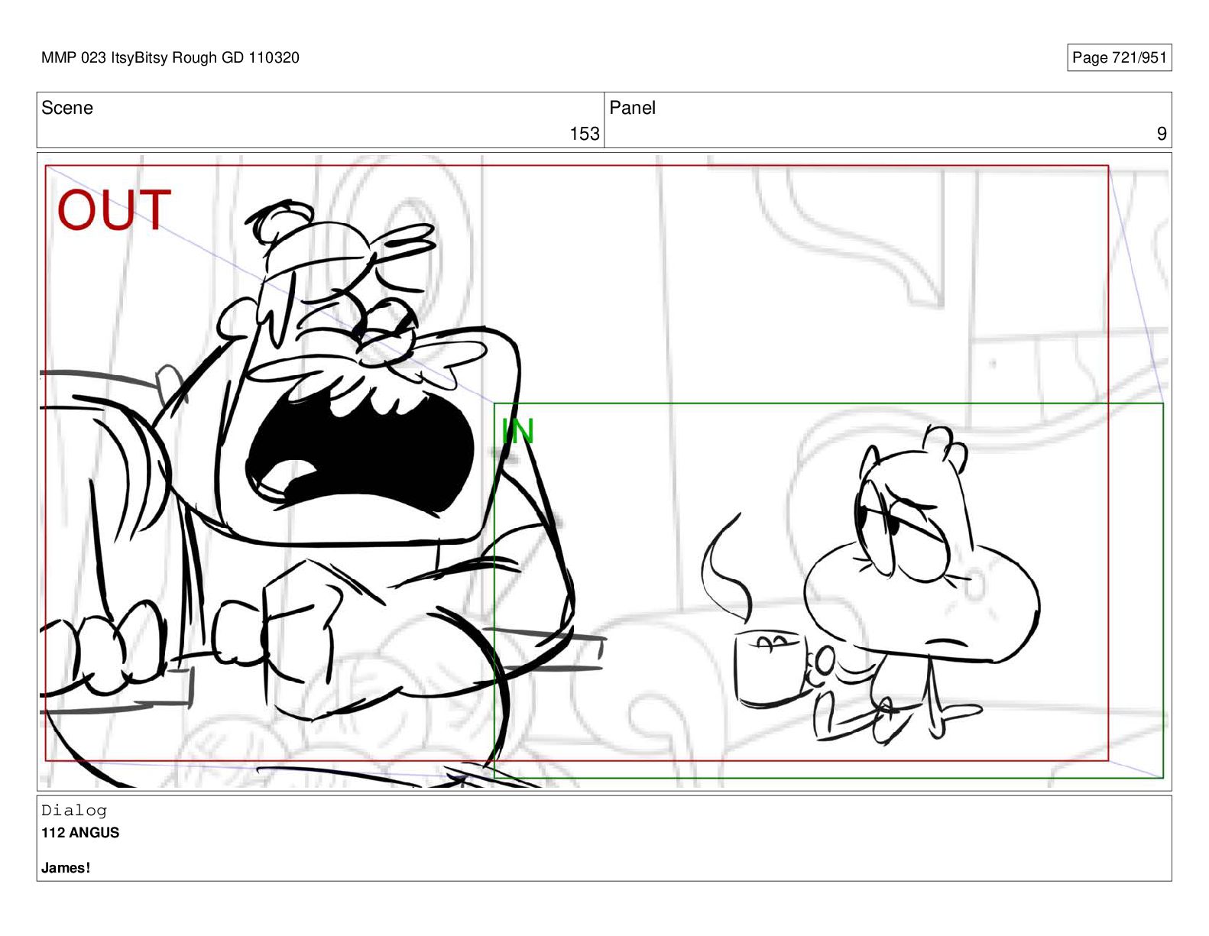Click the header text 'MMP 023 ItsyBitsy Rough GD 110320'
Screen dimensions: 1209x936
(x=170, y=57)
